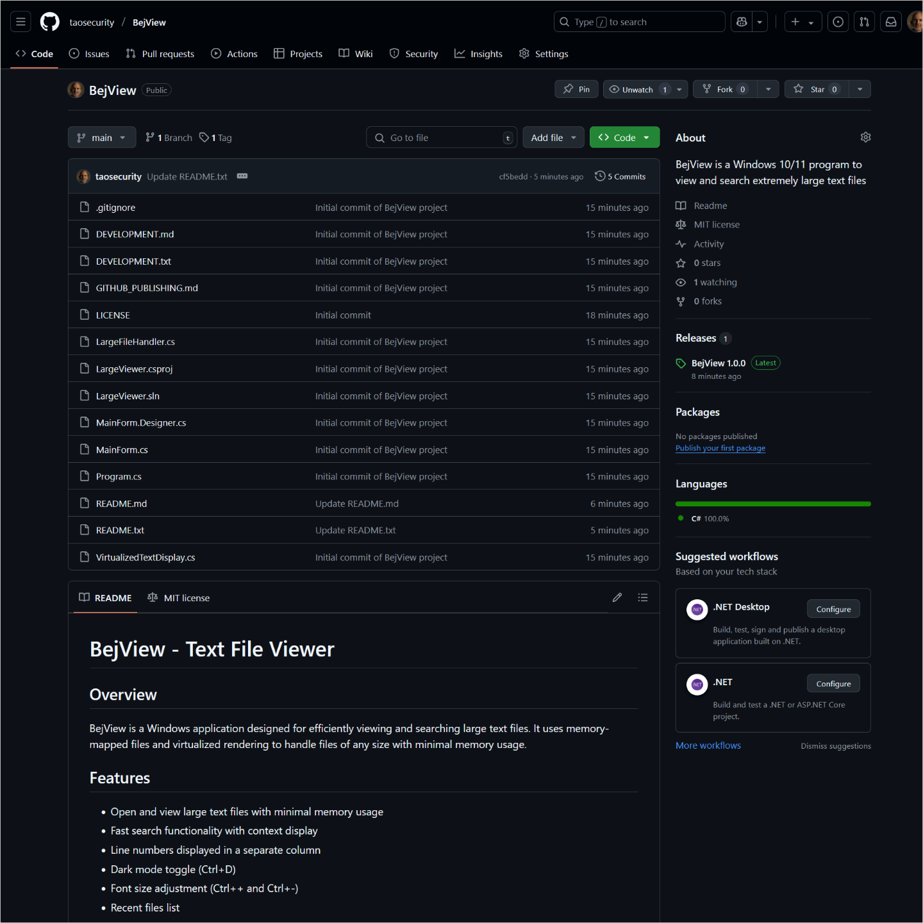Pin the BejView repository
The width and height of the screenshot is (923, 923).
click(x=576, y=89)
